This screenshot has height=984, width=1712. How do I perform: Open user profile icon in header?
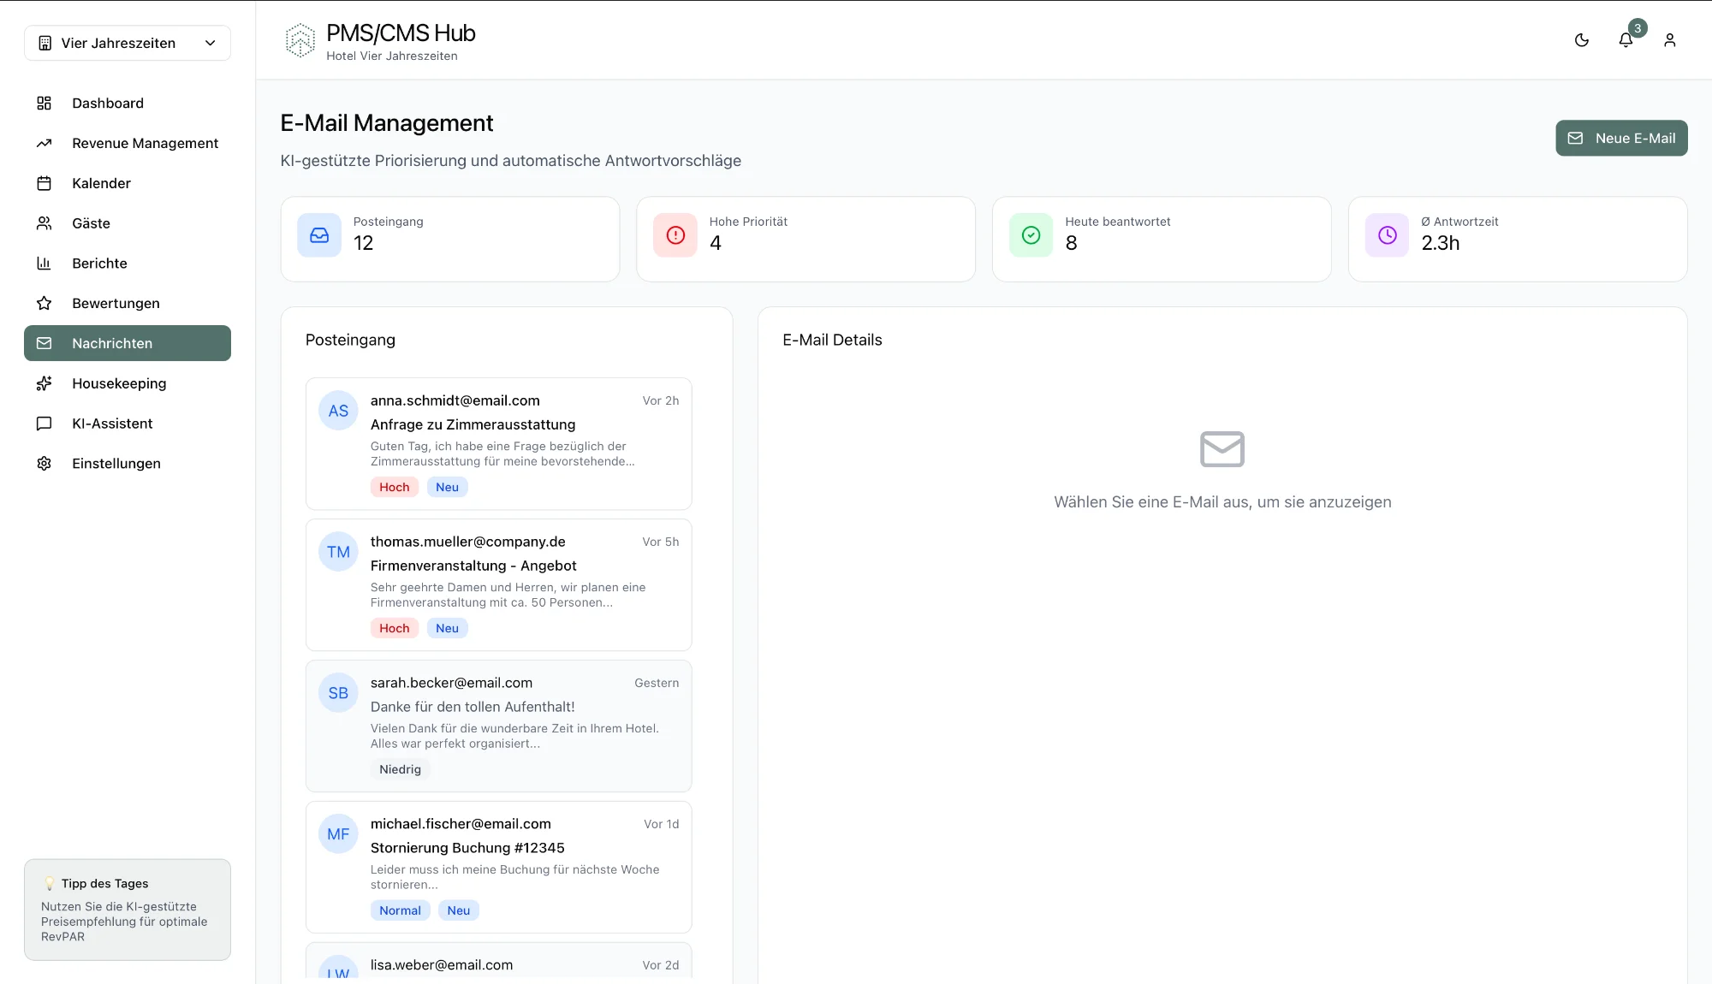(1669, 40)
